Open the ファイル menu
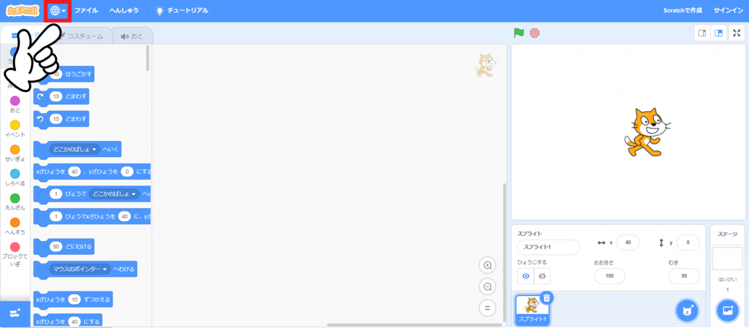The width and height of the screenshot is (749, 328). click(x=86, y=10)
